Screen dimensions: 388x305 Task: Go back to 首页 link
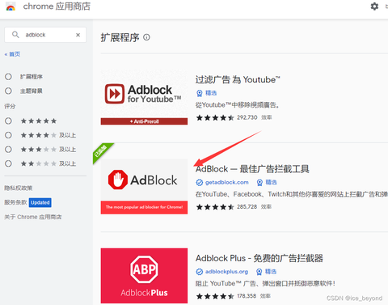click(12, 54)
